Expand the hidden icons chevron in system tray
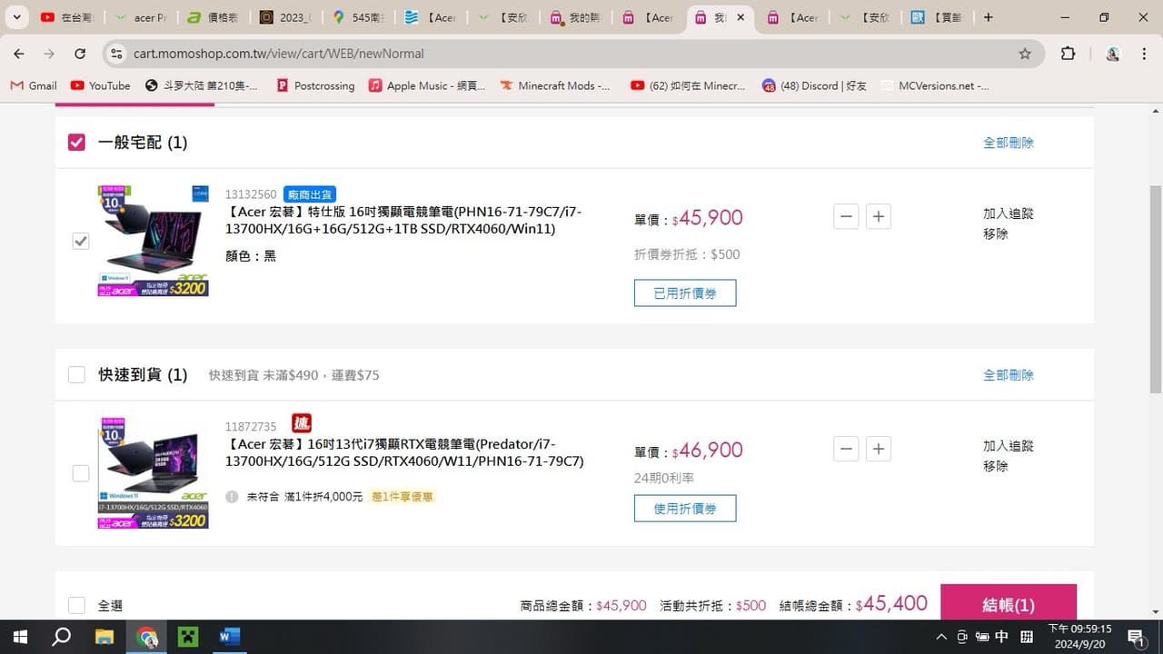The width and height of the screenshot is (1163, 654). (941, 636)
